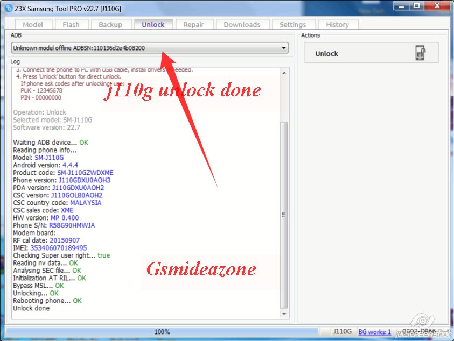Select the Unlock tab

[x=153, y=24]
